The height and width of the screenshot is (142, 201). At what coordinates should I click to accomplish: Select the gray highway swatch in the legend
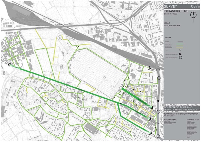coord(180,42)
